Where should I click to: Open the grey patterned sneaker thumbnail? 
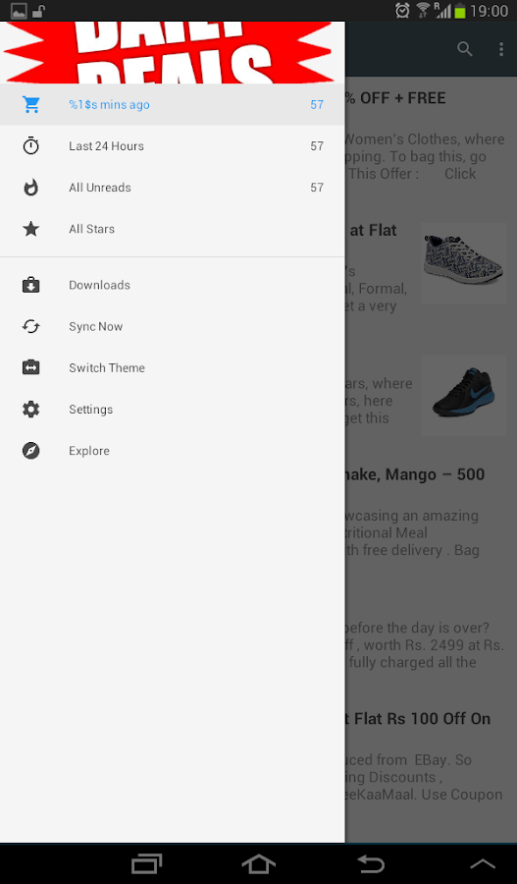463,262
